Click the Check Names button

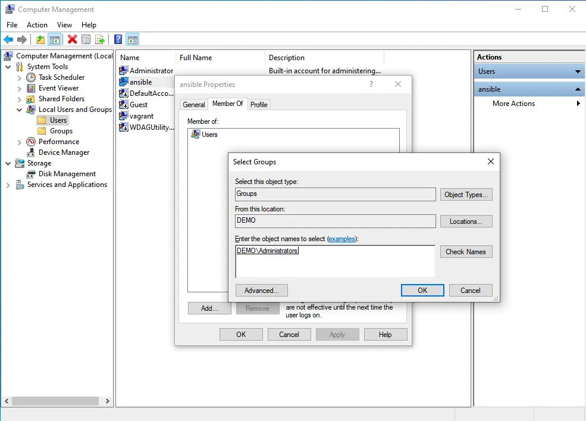466,252
